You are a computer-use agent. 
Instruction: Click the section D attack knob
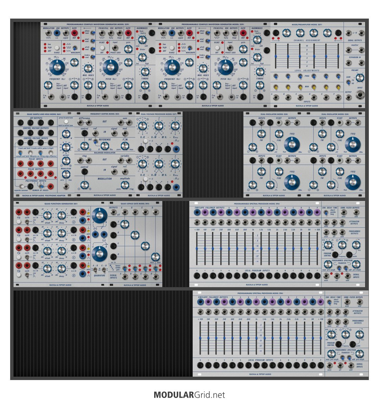[x=47, y=269]
